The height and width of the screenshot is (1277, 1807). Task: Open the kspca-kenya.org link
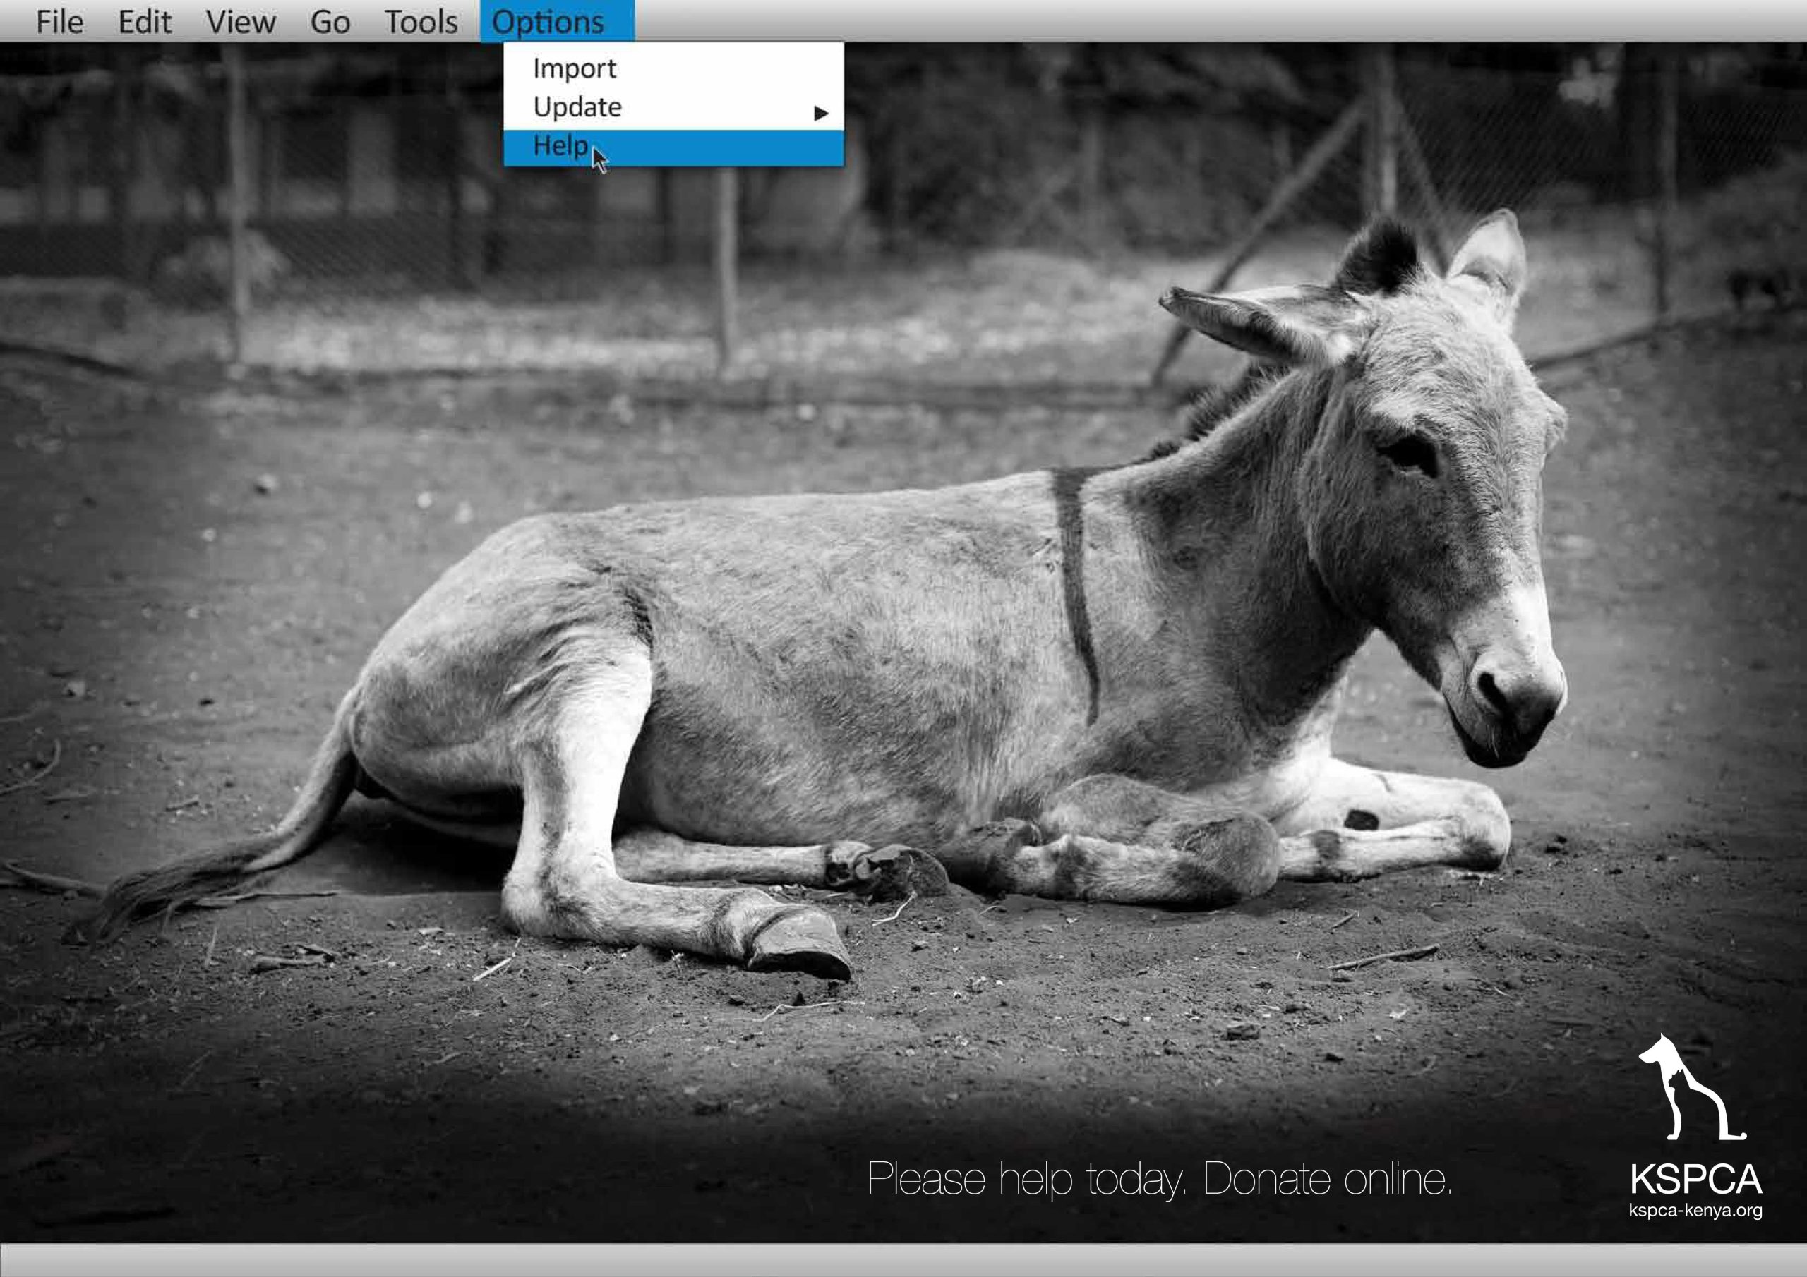coord(1695,1210)
